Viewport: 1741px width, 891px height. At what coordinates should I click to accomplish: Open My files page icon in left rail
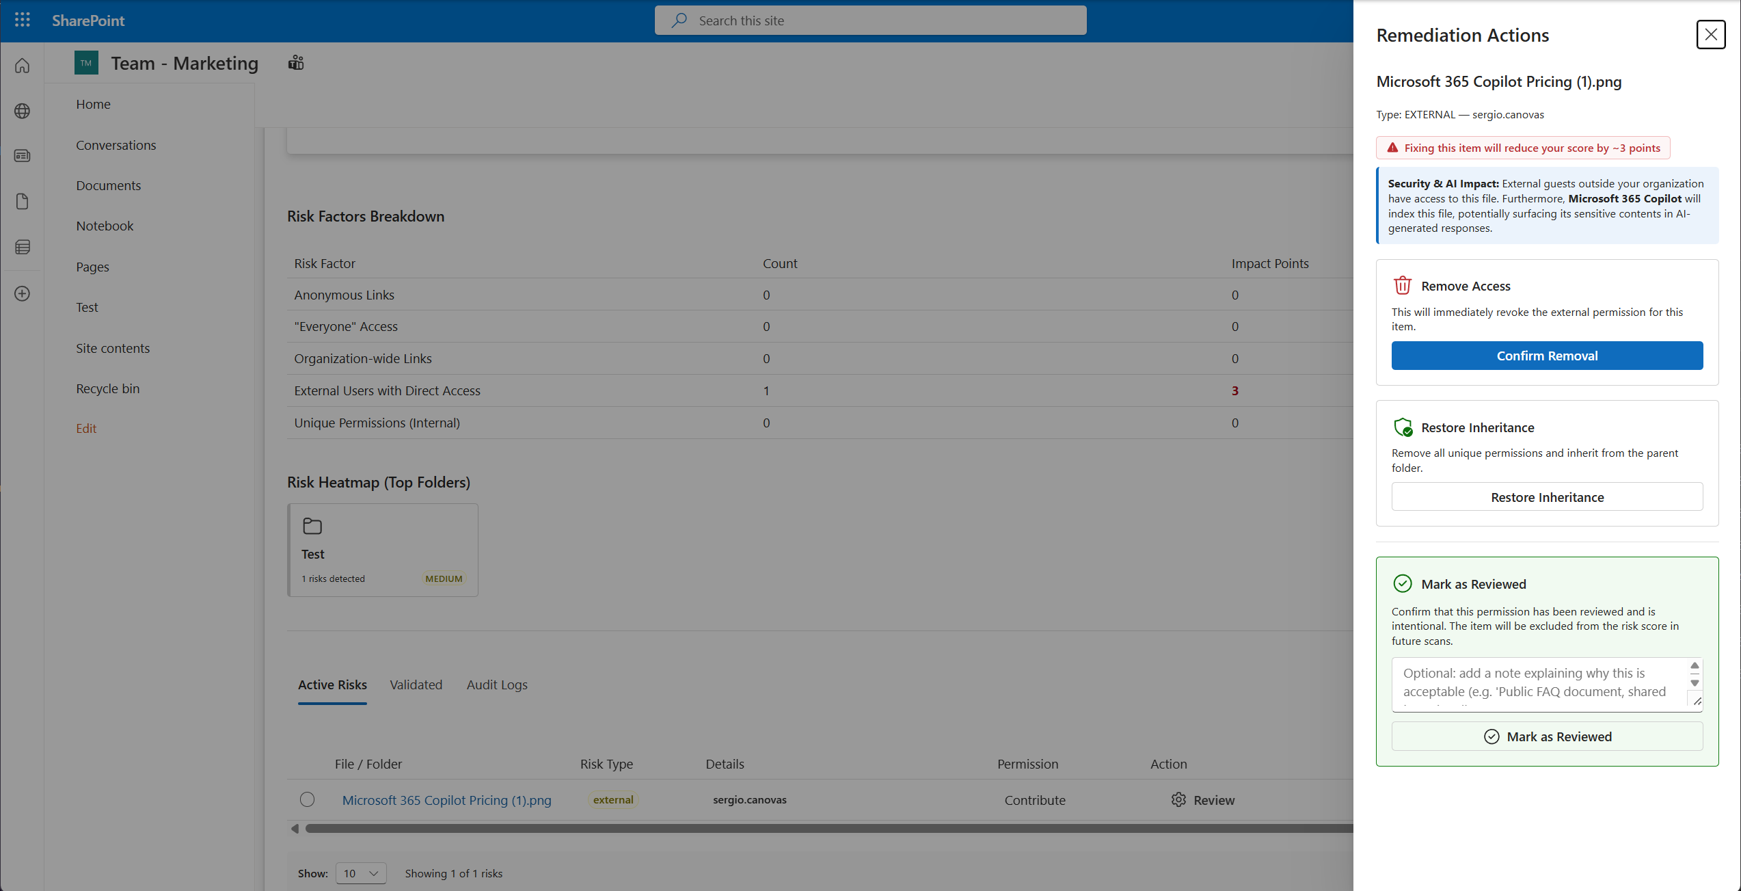coord(23,202)
